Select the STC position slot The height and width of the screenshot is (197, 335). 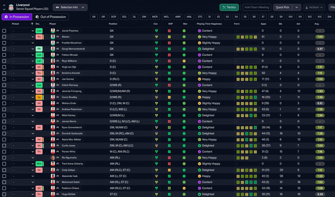pos(200,17)
